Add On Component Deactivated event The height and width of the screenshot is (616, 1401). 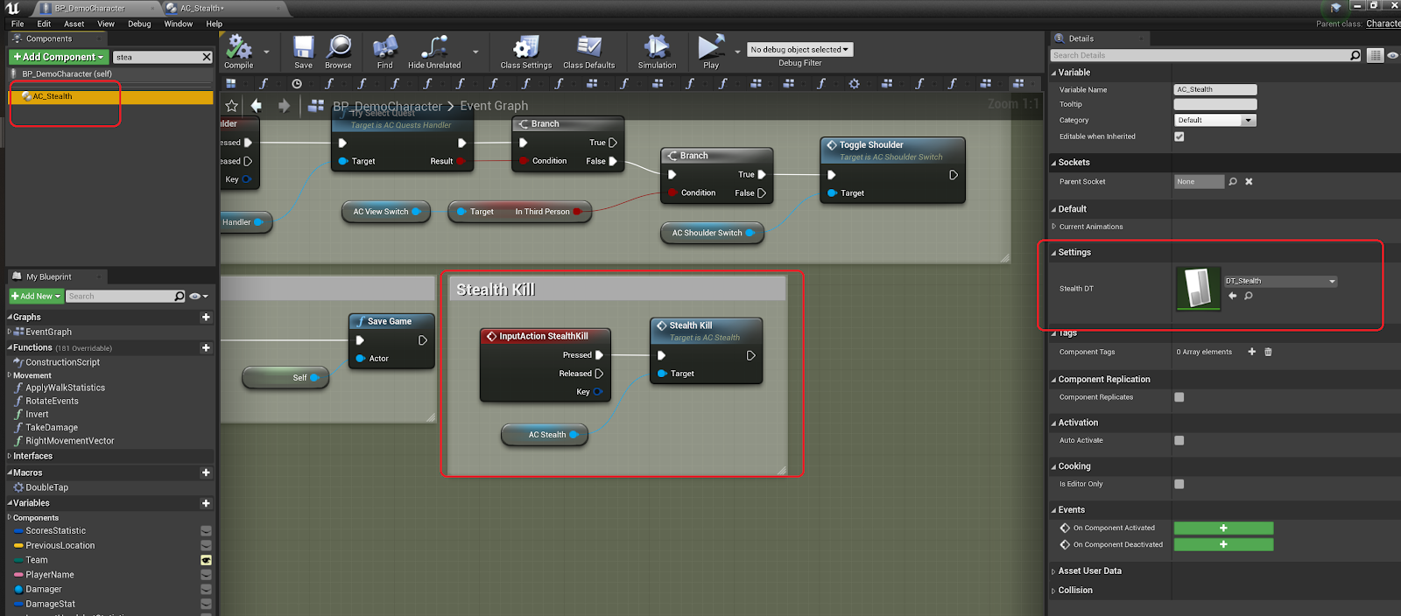tap(1223, 544)
